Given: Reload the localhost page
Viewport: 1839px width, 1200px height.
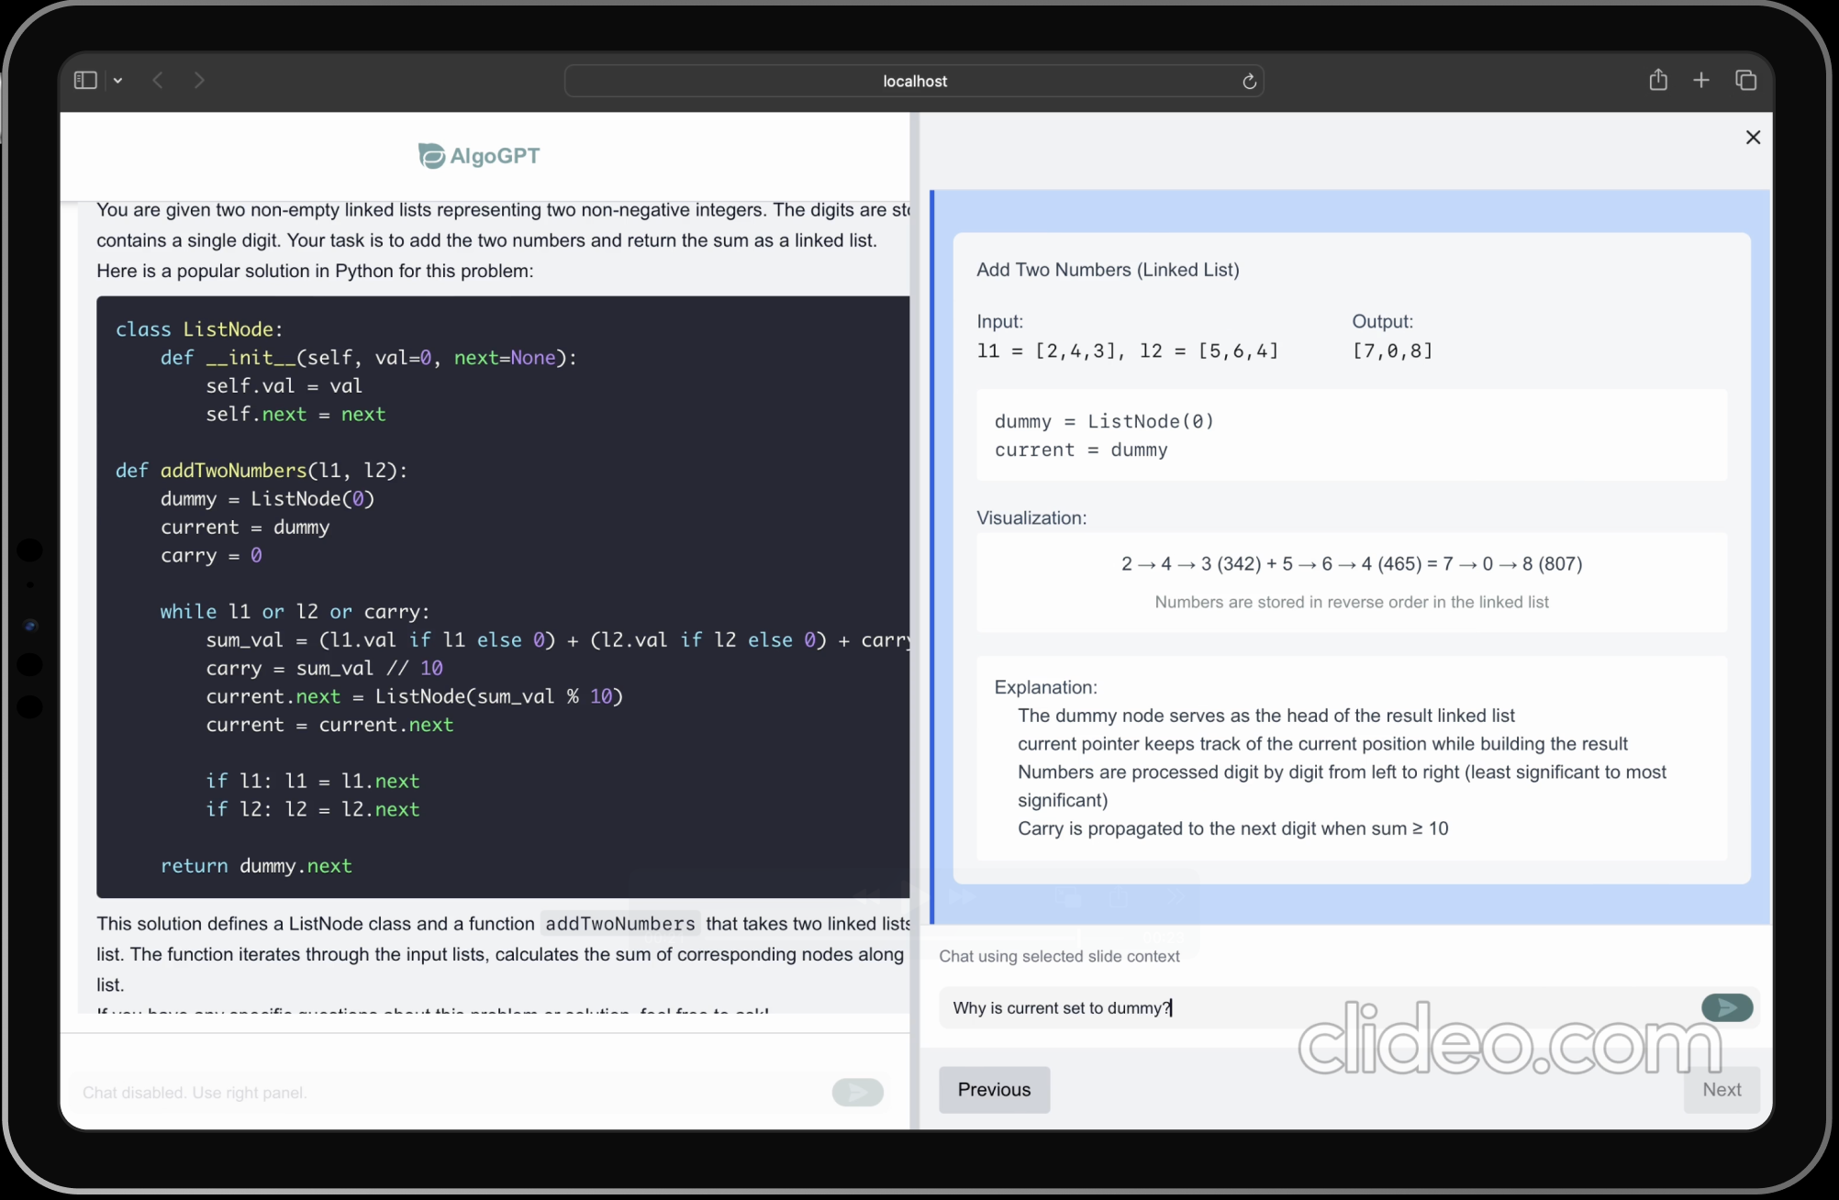Looking at the screenshot, I should (1249, 82).
